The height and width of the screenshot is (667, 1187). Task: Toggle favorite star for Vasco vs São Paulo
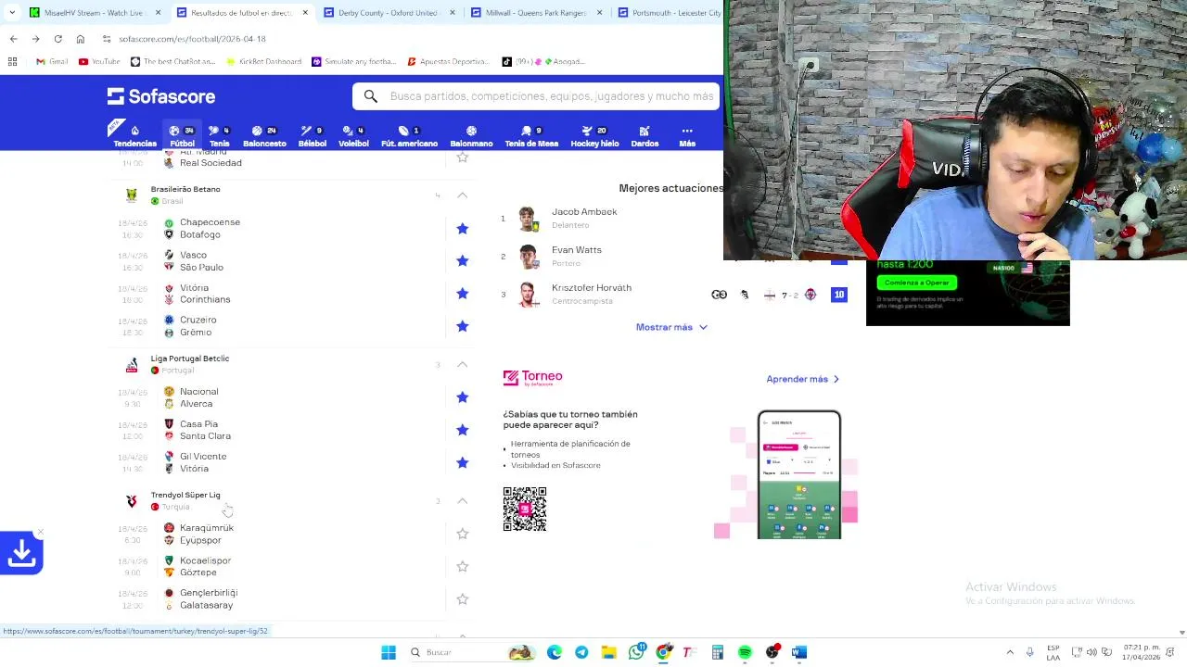click(462, 260)
